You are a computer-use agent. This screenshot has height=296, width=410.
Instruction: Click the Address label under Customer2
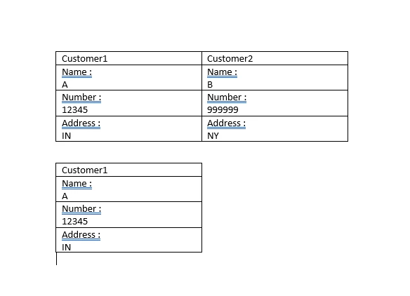(x=226, y=123)
